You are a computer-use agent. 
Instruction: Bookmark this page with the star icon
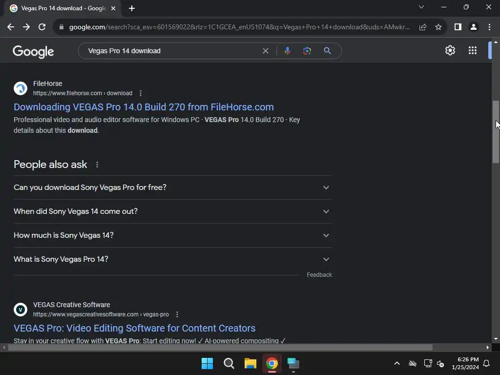(x=438, y=27)
